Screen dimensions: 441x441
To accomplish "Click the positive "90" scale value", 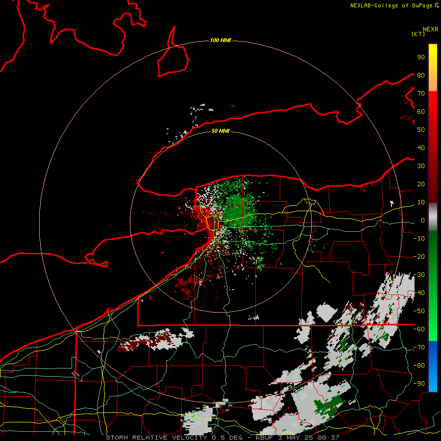I will click(421, 57).
